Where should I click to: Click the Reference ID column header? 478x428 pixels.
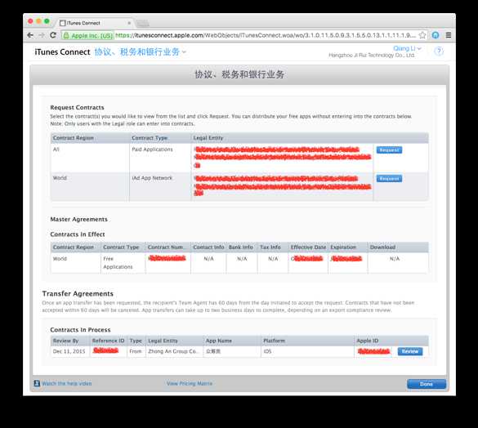tap(108, 341)
